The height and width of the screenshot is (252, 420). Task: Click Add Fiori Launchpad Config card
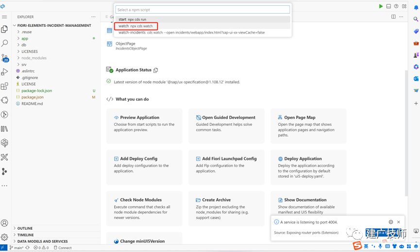tap(226, 167)
